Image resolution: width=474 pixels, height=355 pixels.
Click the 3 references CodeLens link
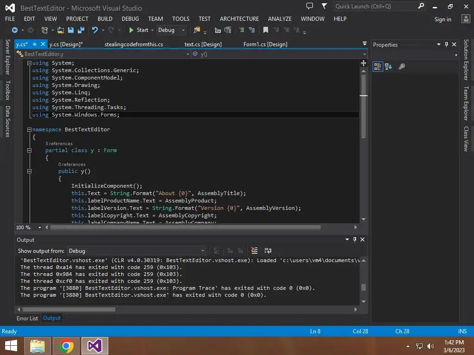(59, 144)
